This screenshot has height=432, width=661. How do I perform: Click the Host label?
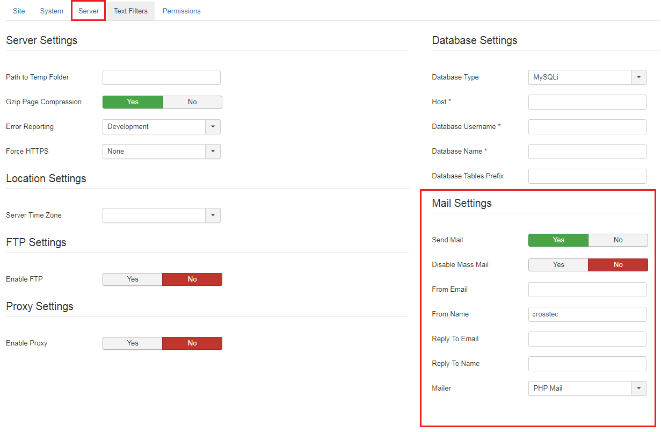(x=441, y=102)
